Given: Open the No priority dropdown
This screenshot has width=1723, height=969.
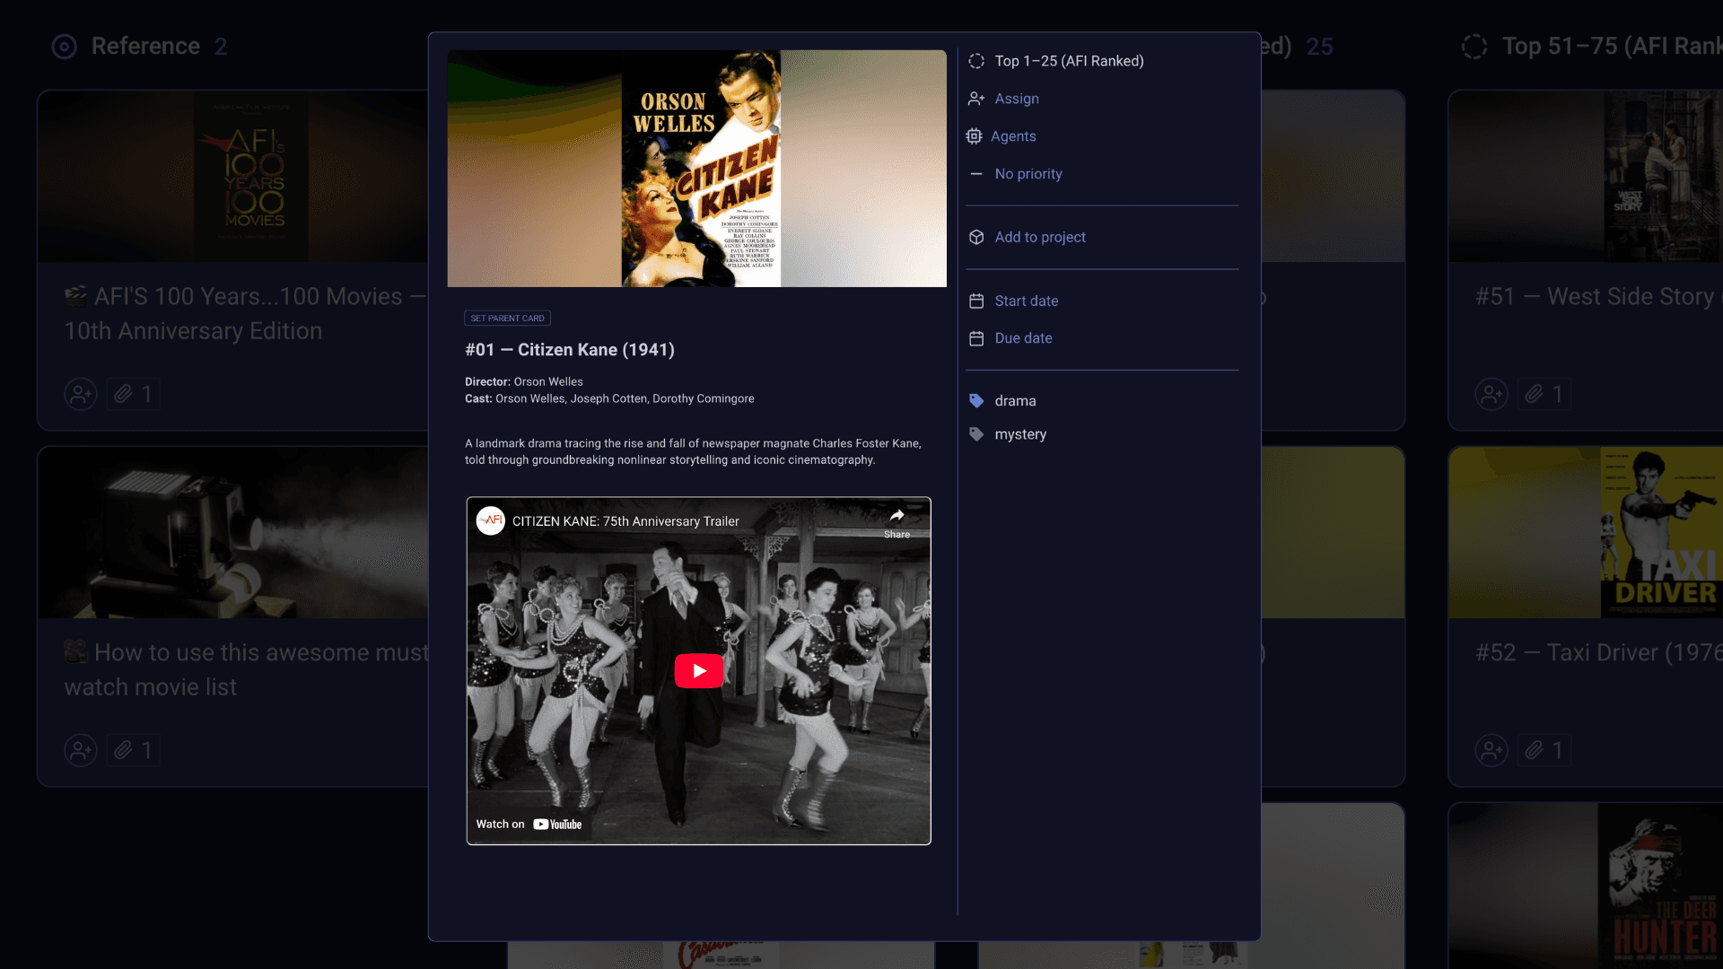Looking at the screenshot, I should coord(1028,174).
